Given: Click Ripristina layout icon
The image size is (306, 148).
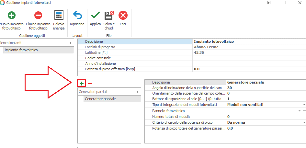Looking at the screenshot, I should click(x=77, y=15).
